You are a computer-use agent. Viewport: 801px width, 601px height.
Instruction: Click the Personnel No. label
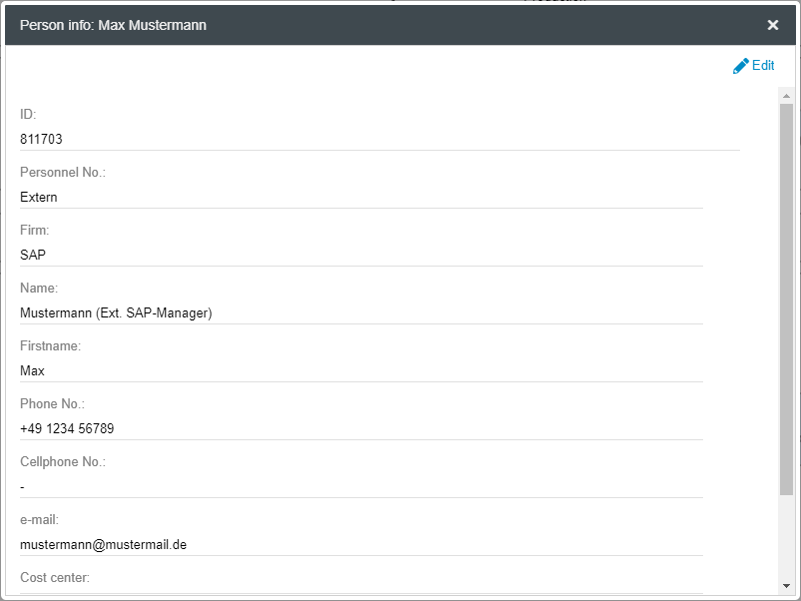coord(63,173)
